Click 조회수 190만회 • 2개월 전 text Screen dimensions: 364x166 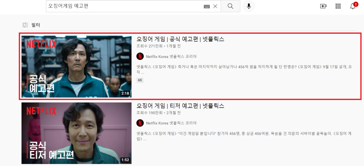159,113
